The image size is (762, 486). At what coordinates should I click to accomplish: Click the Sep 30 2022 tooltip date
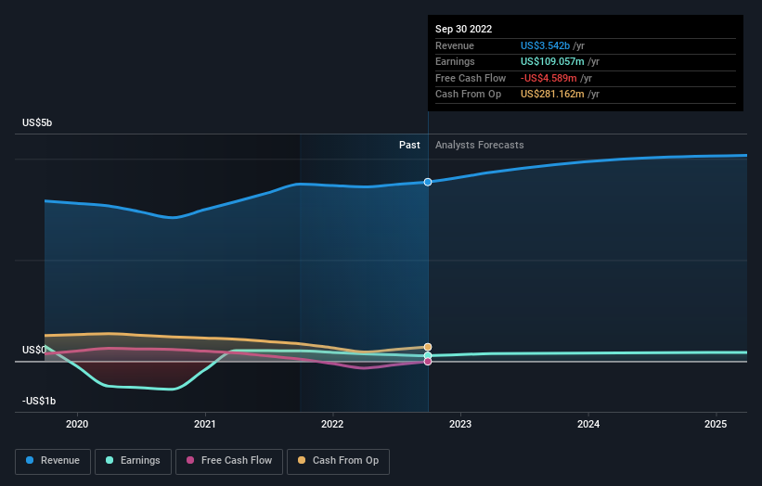(x=464, y=29)
